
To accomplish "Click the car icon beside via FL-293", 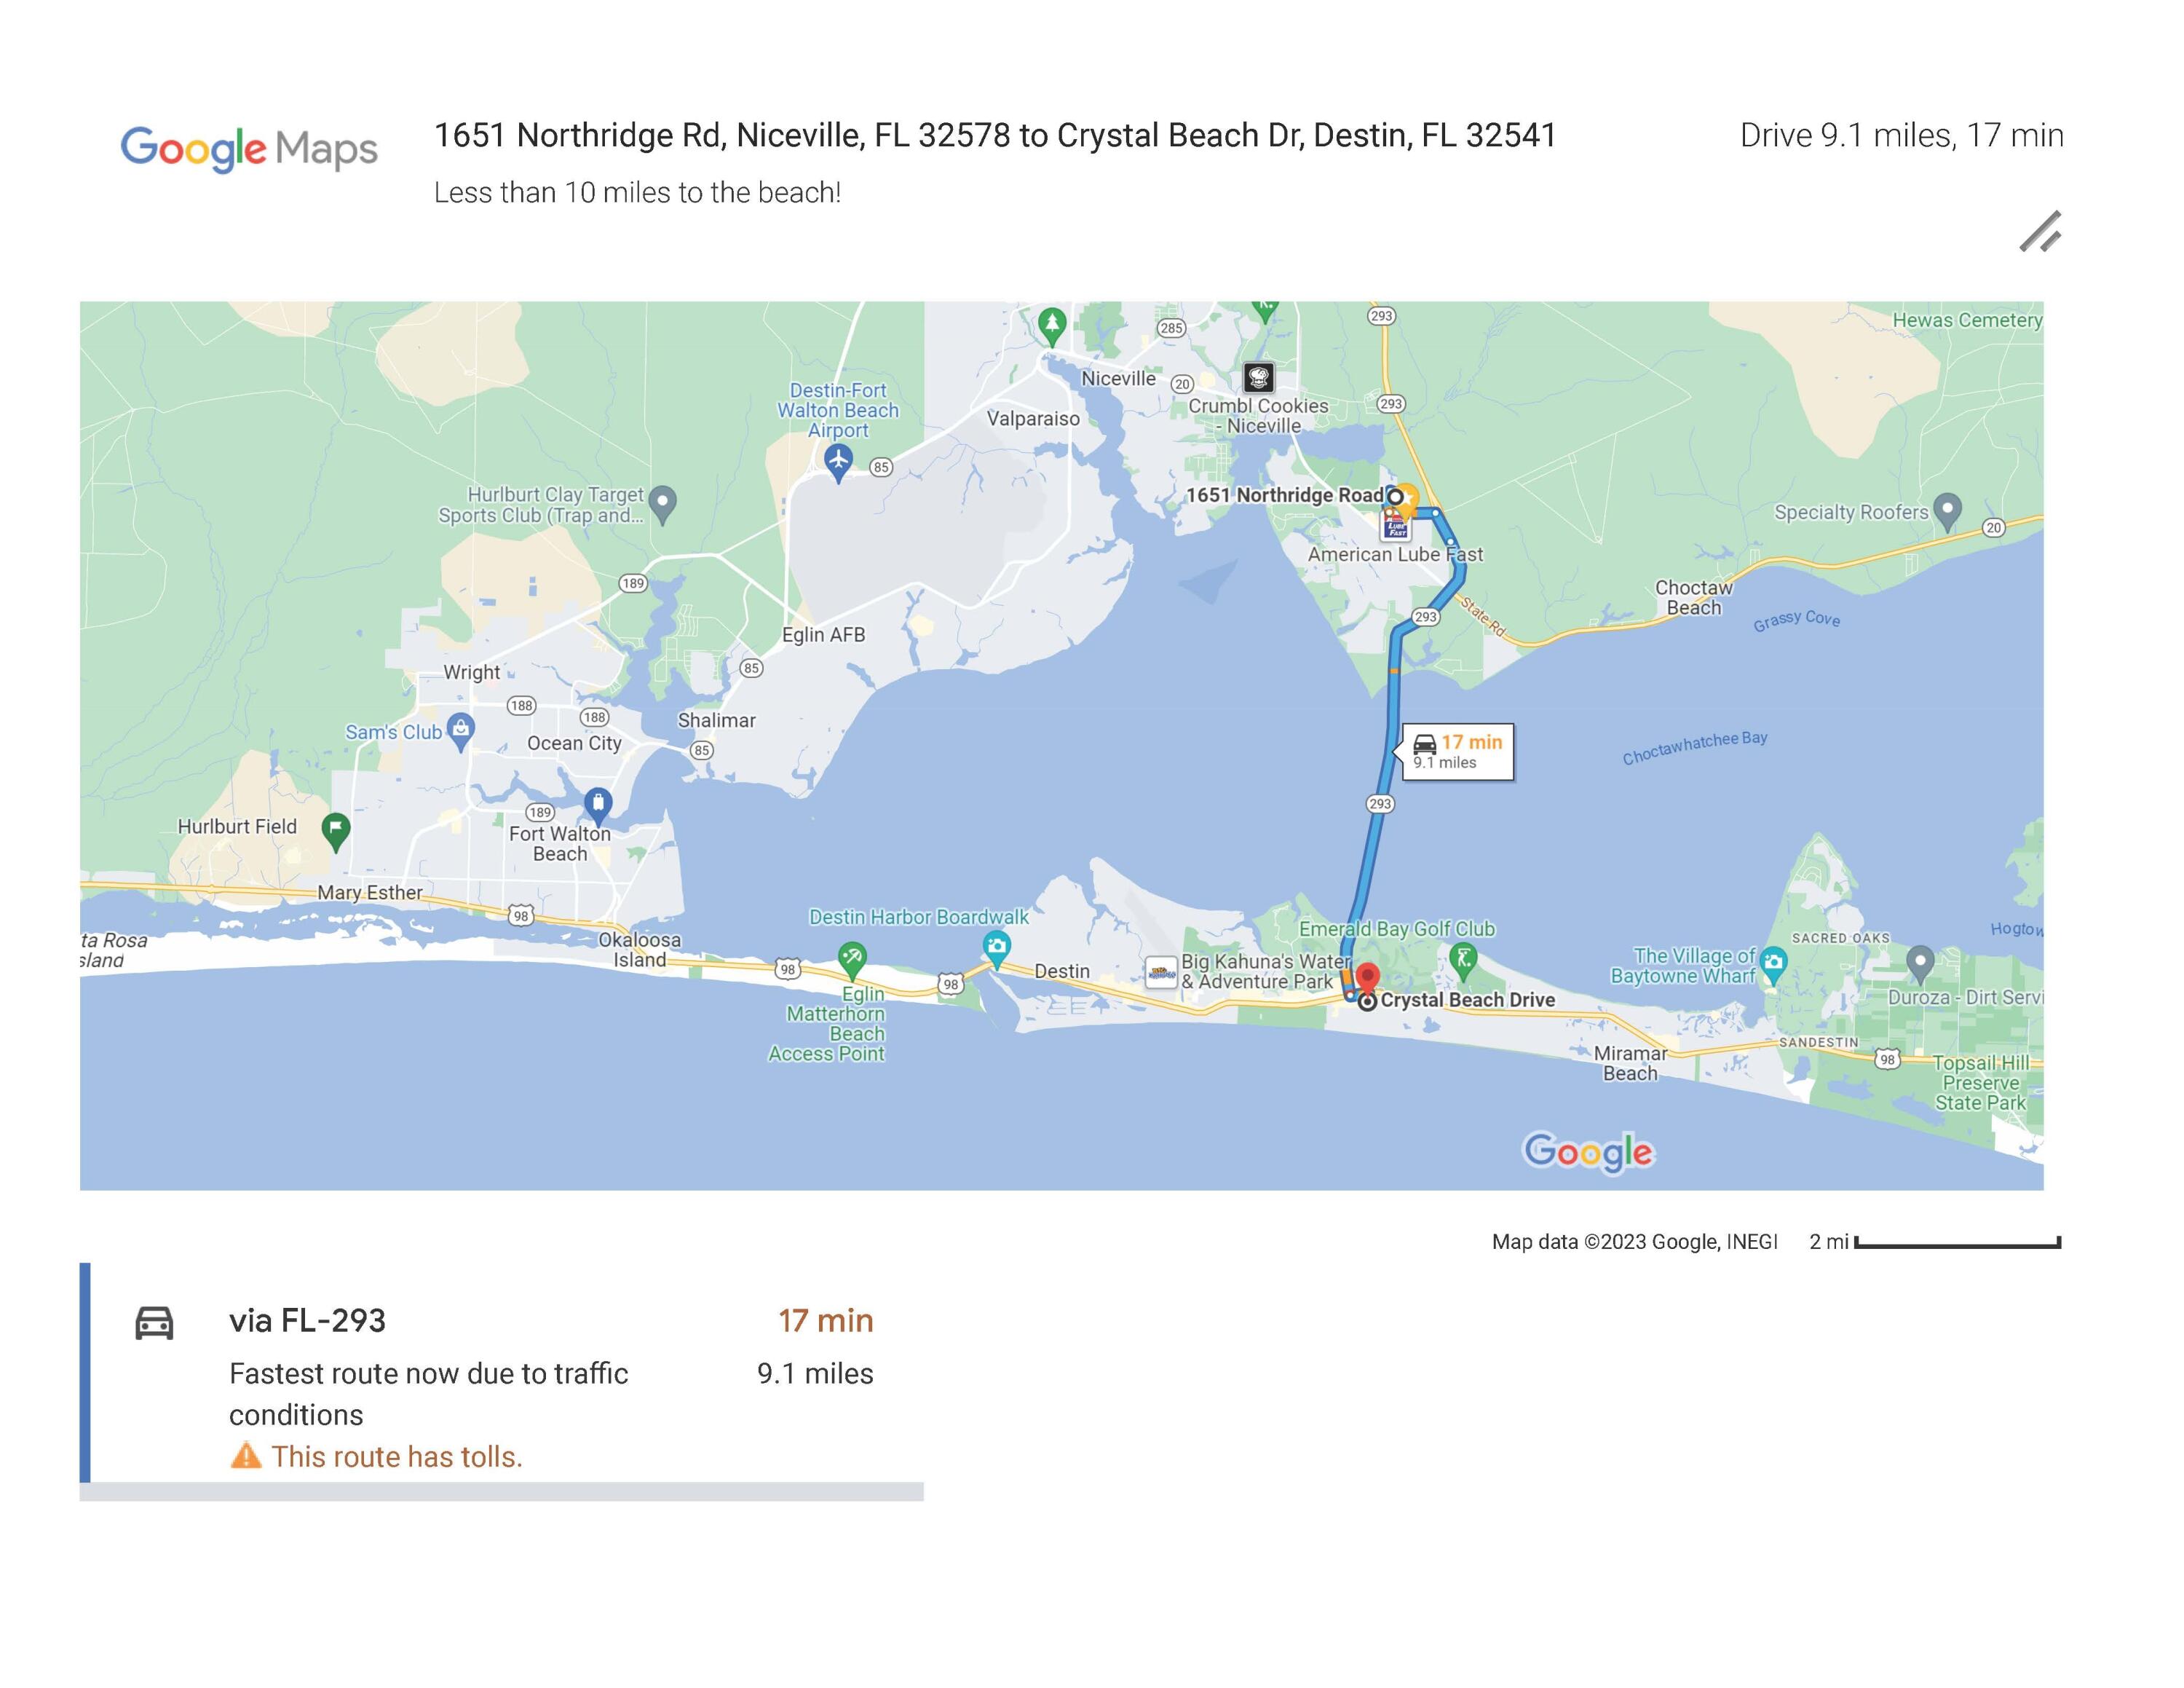I will [154, 1322].
